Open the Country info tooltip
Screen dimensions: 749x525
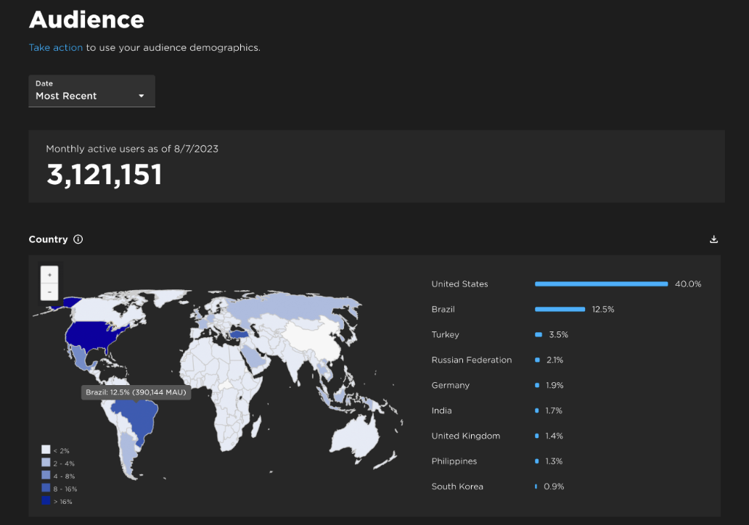(x=77, y=239)
